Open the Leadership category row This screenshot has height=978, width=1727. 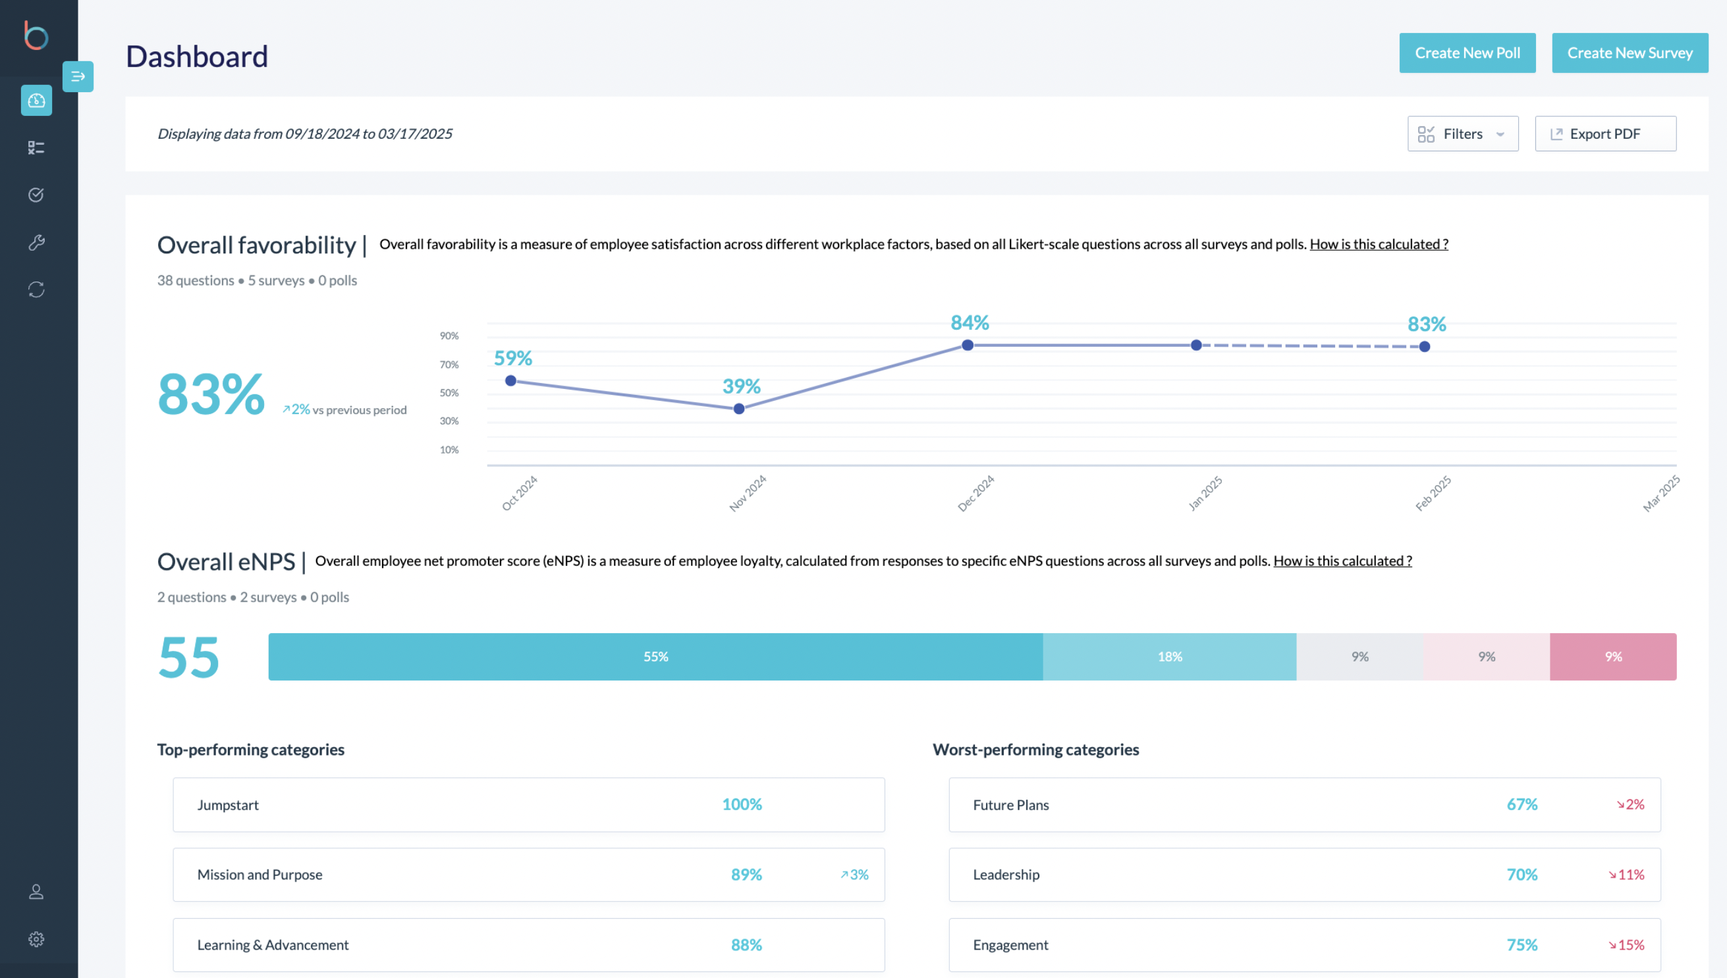click(1304, 875)
